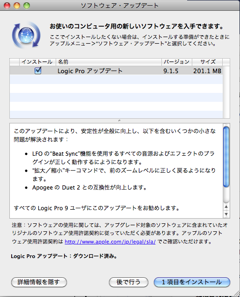Click the description scroll up arrow
Screen dimensions: 240x297
(x=226, y=206)
